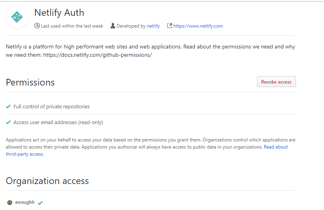This screenshot has width=324, height=210.
Task: Click the clock icon beside Last used
Action: [37, 26]
